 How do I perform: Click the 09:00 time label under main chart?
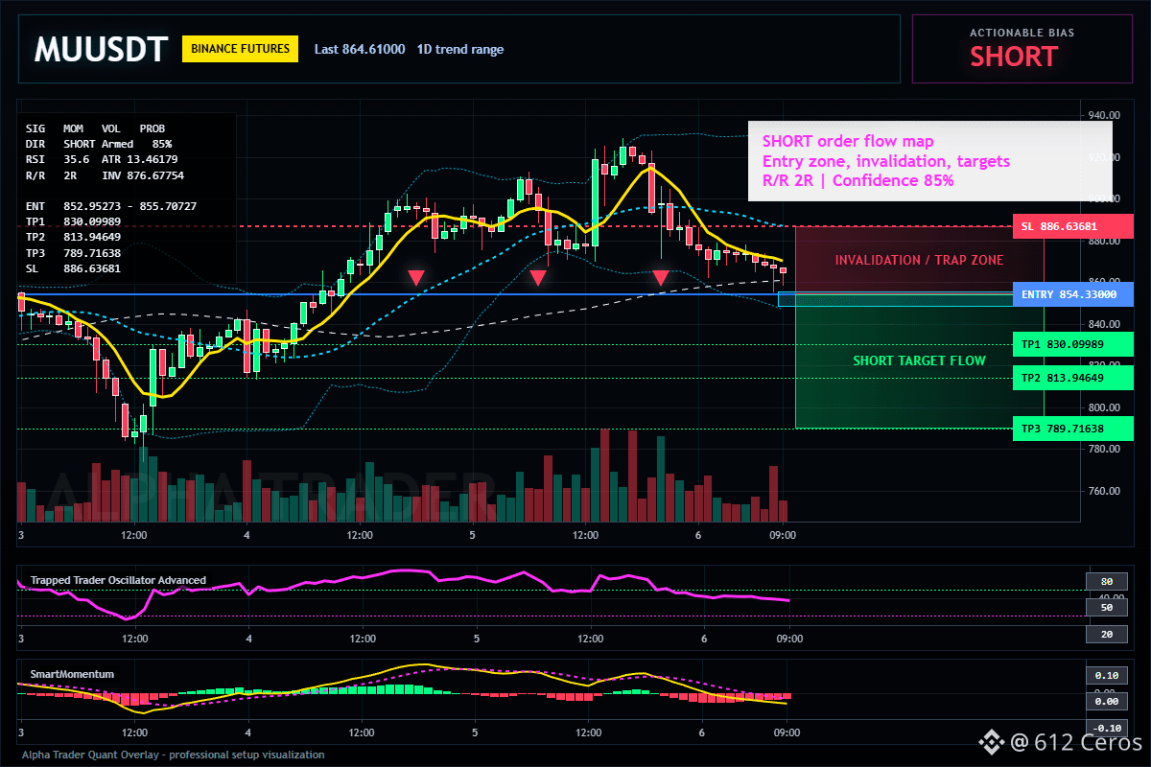pos(784,535)
